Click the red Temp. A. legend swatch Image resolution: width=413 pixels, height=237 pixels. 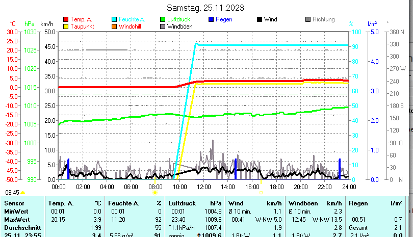tap(66, 19)
